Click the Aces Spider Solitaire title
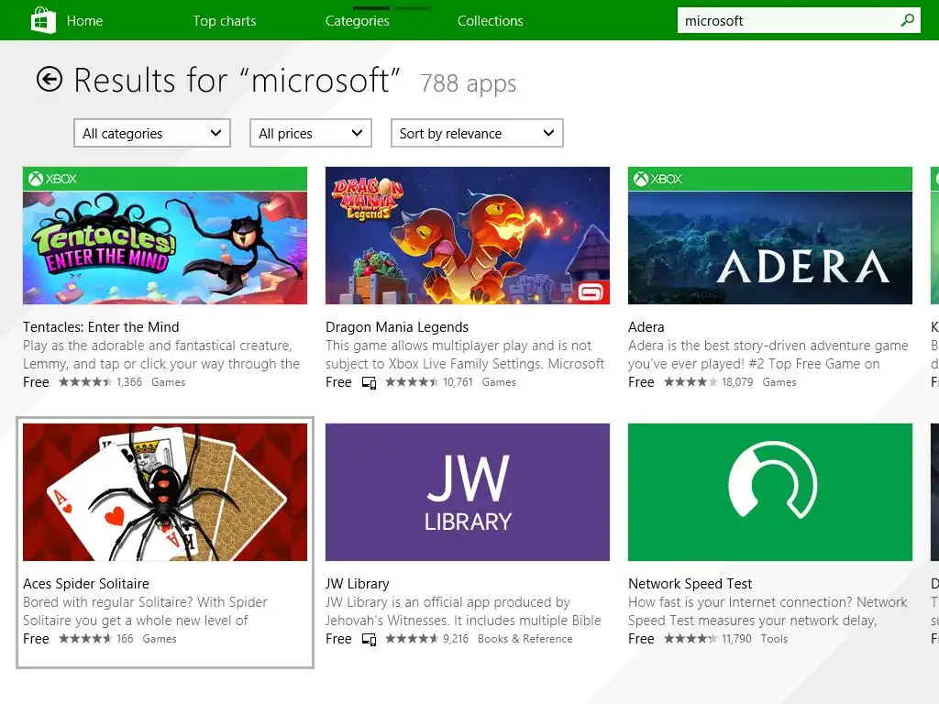Viewport: 939px width, 704px height. (85, 584)
